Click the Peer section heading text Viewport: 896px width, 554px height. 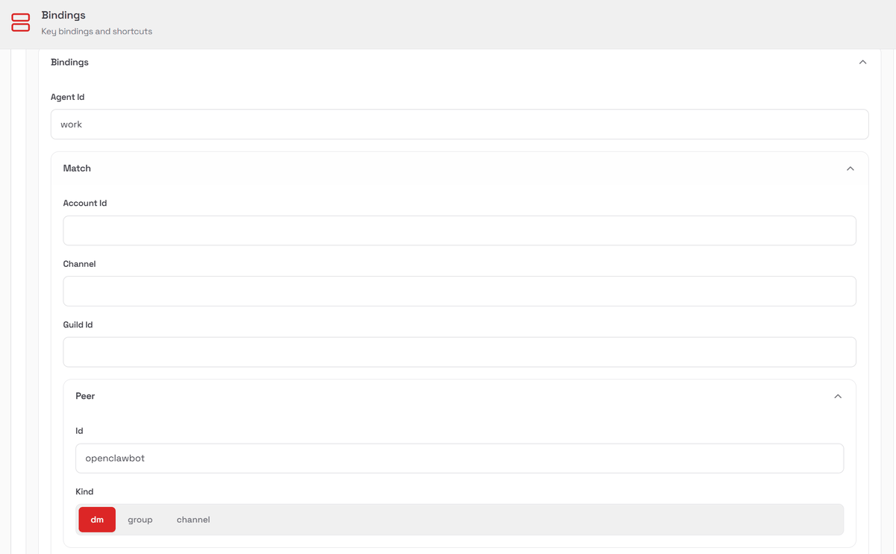85,396
